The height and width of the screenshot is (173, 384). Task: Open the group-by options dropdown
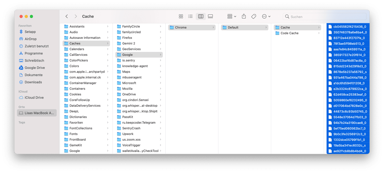pyautogui.click(x=232, y=16)
